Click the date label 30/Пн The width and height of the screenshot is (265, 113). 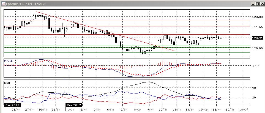[43, 109]
